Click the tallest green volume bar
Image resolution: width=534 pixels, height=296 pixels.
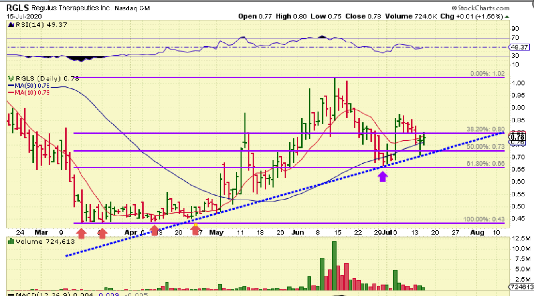tap(334, 266)
